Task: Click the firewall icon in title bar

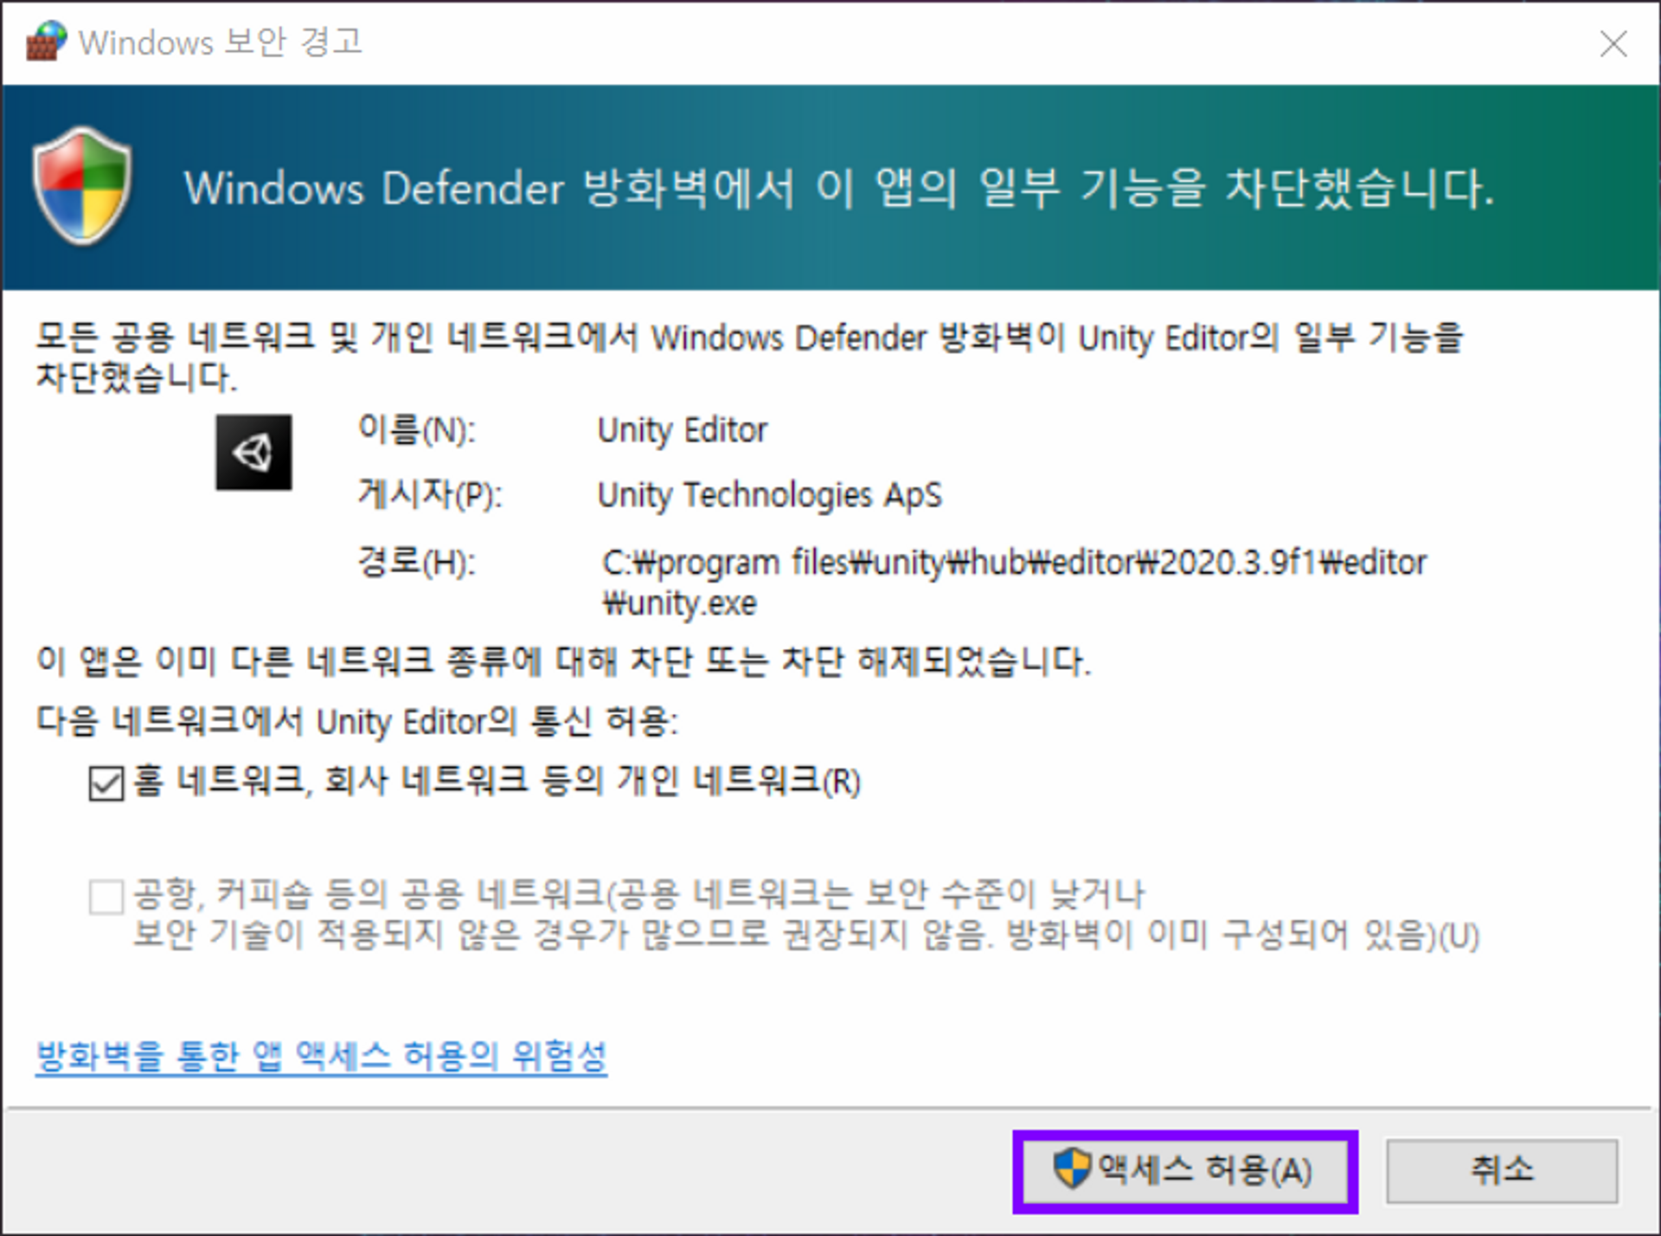Action: (46, 41)
